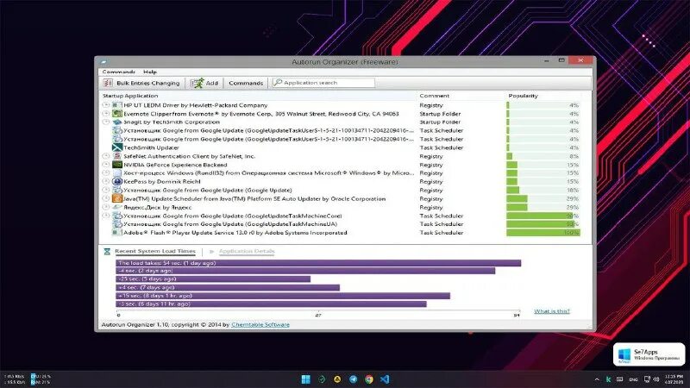690x388 pixels.
Task: Expand the KeePass by Dominik Reichl entry
Action: point(105,181)
